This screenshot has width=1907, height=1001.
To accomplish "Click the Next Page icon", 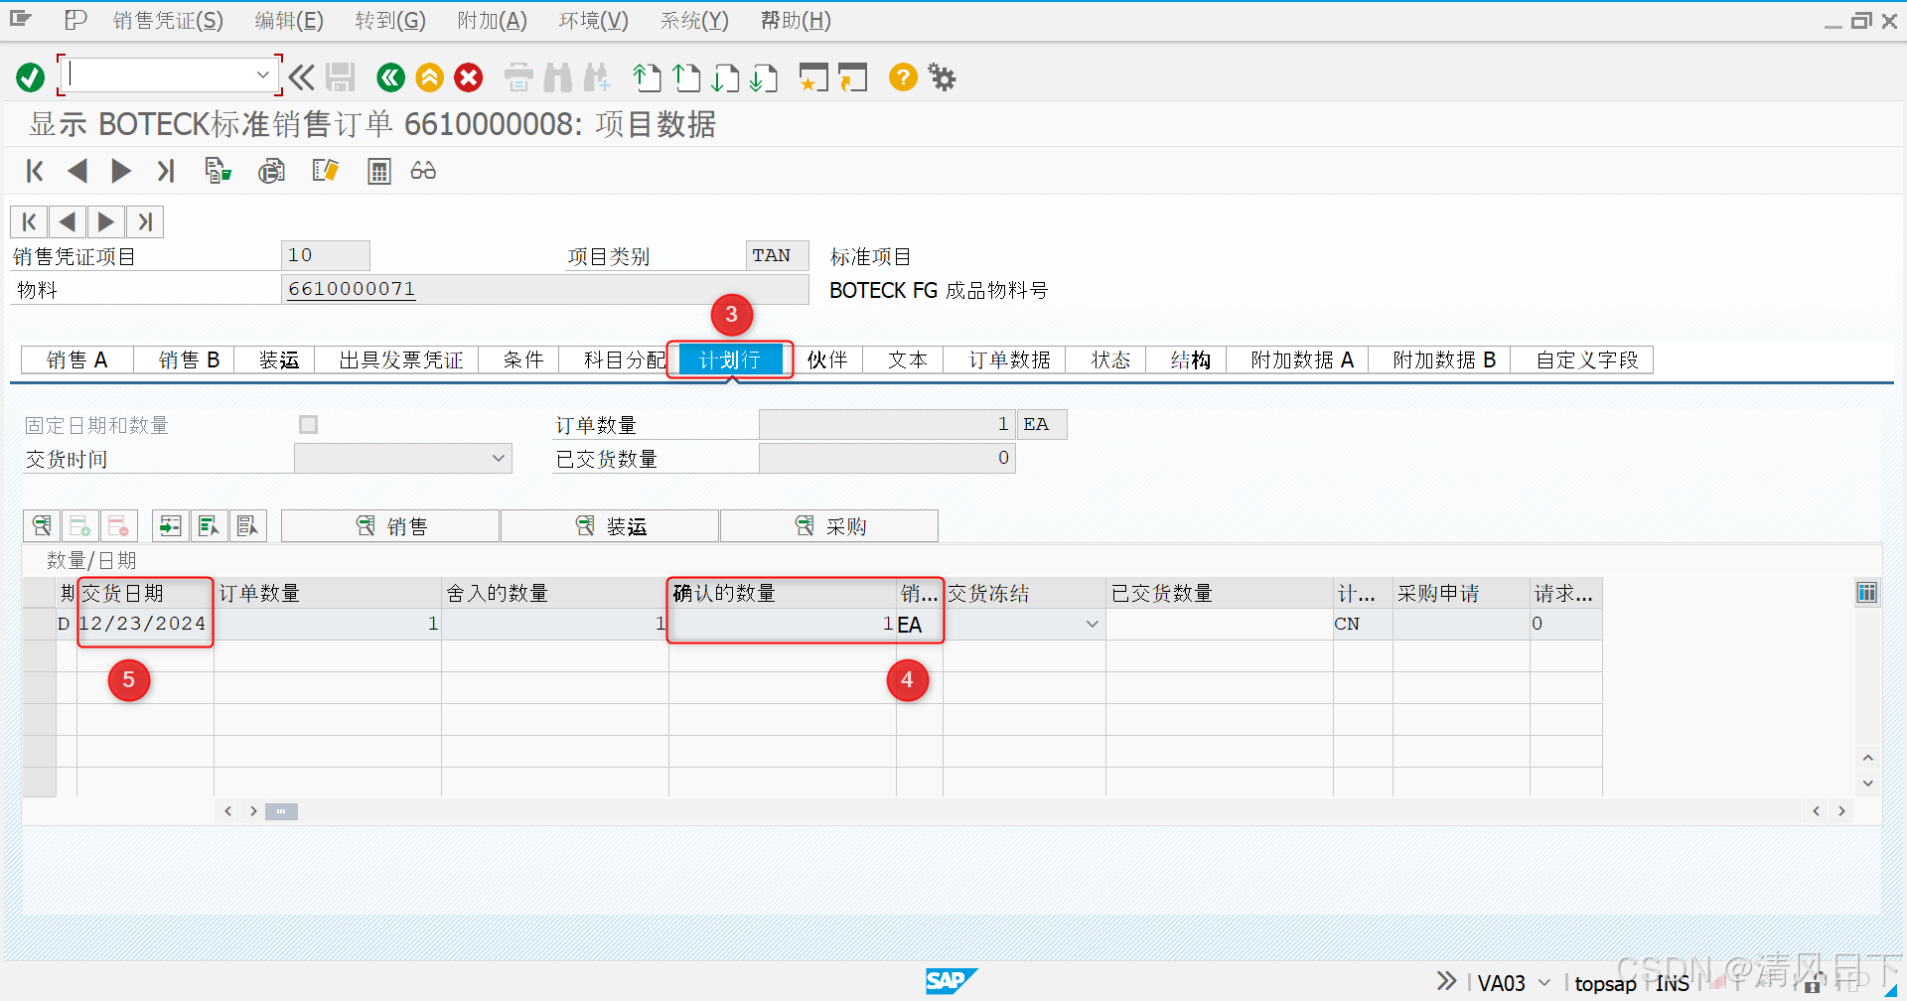I will click(x=726, y=76).
